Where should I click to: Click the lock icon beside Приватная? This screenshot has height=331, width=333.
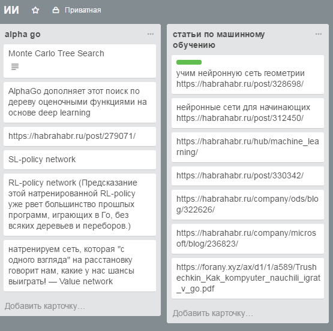(x=56, y=10)
